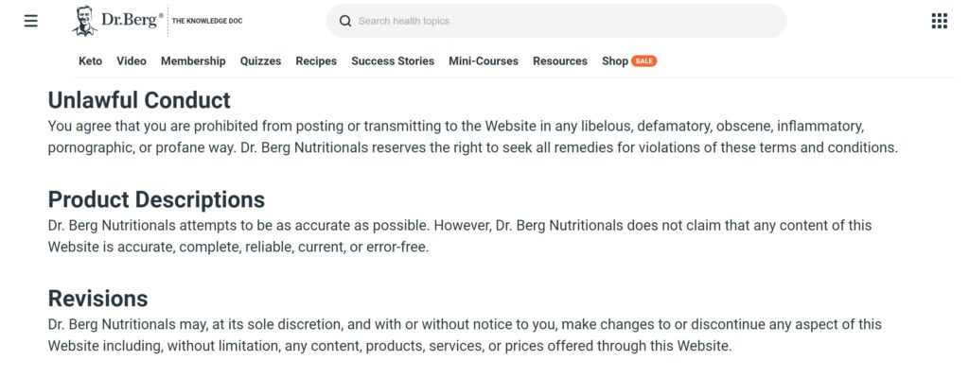Screen dimensions: 969x378
Task: View Success Stories page
Action: click(393, 61)
